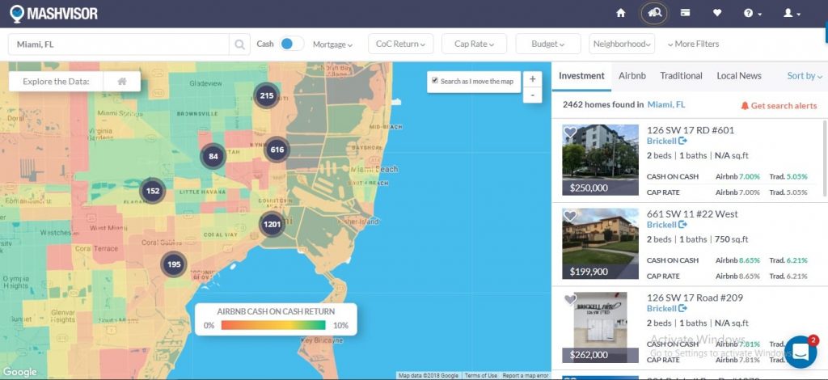Open the Cap Rate filter dropdown
The image size is (828, 380).
(474, 44)
